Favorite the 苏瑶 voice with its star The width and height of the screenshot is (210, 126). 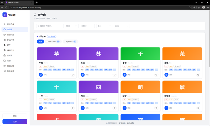114,75
